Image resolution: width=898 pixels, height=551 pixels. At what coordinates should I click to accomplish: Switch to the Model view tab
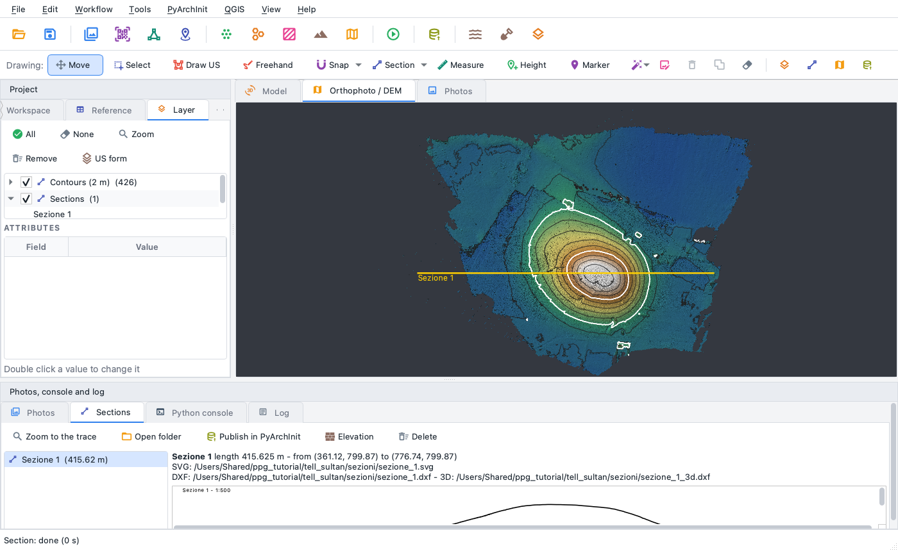pyautogui.click(x=266, y=91)
